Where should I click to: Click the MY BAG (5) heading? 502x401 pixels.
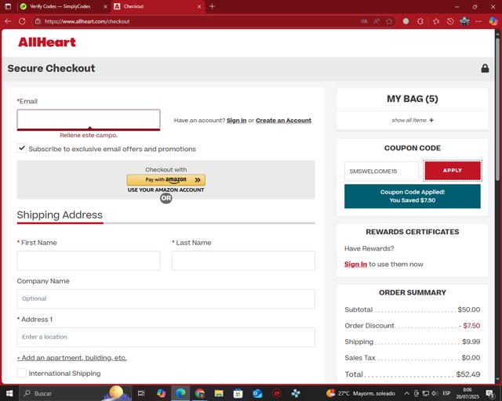(x=413, y=99)
